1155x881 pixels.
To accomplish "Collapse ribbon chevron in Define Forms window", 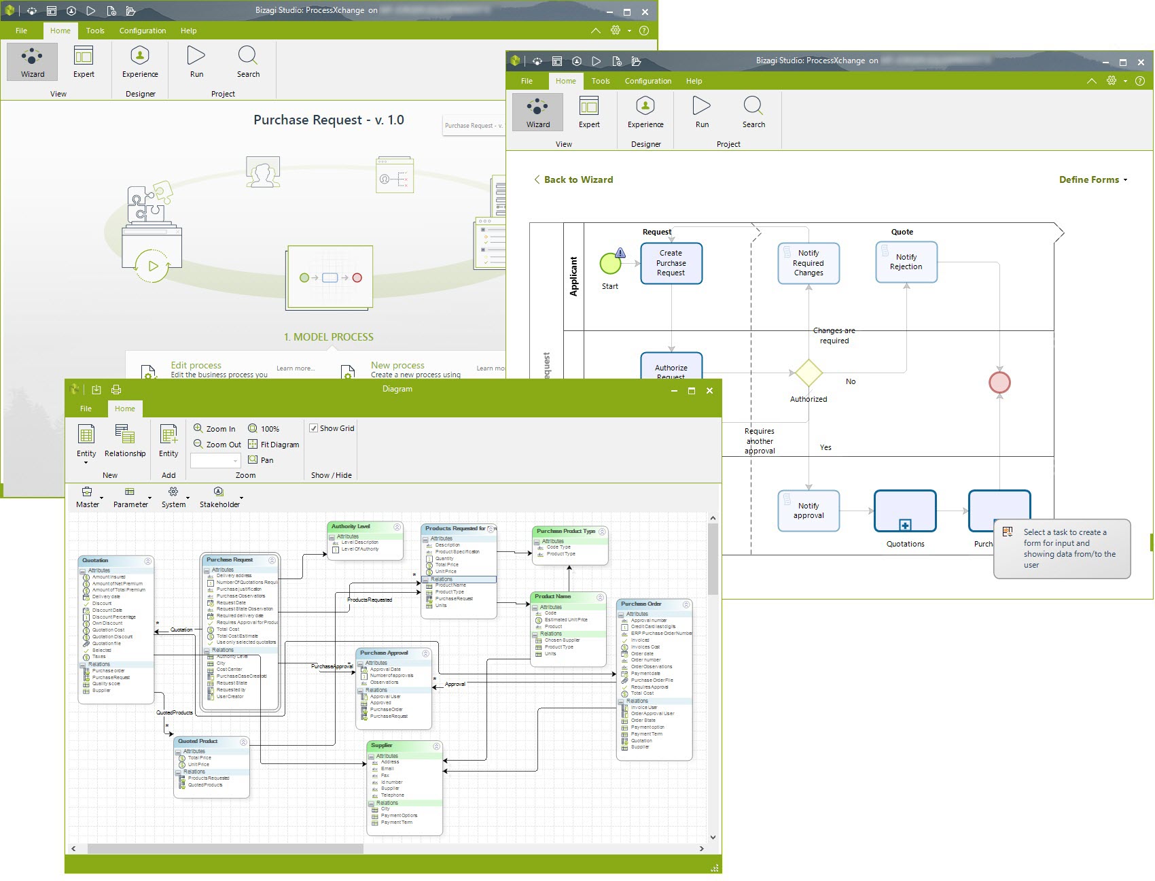I will click(1091, 80).
